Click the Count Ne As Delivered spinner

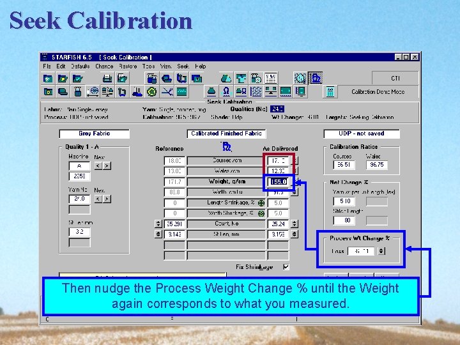295,224
